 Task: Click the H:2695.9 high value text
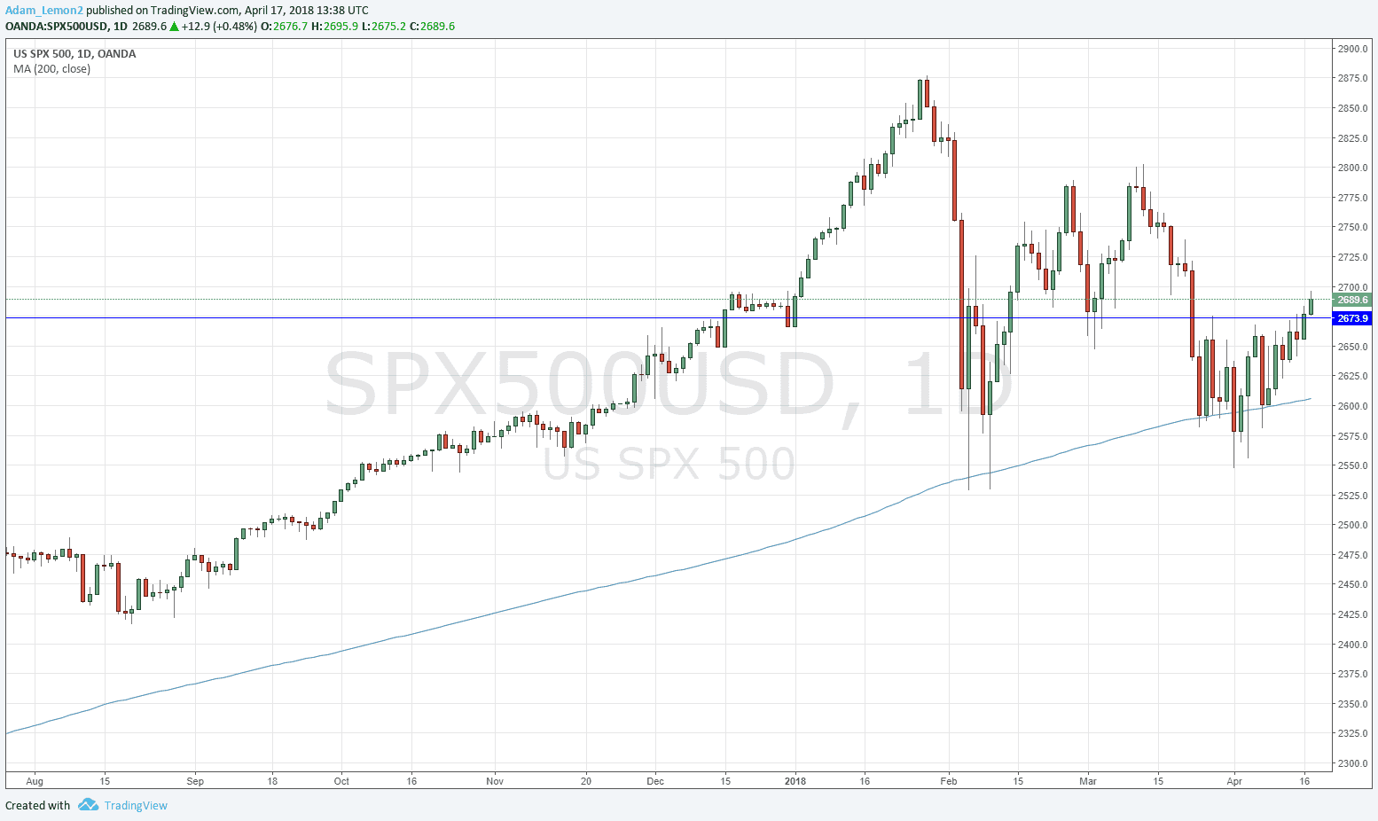pos(335,27)
